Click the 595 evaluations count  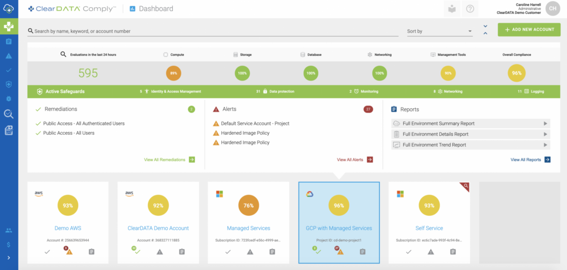pos(88,73)
